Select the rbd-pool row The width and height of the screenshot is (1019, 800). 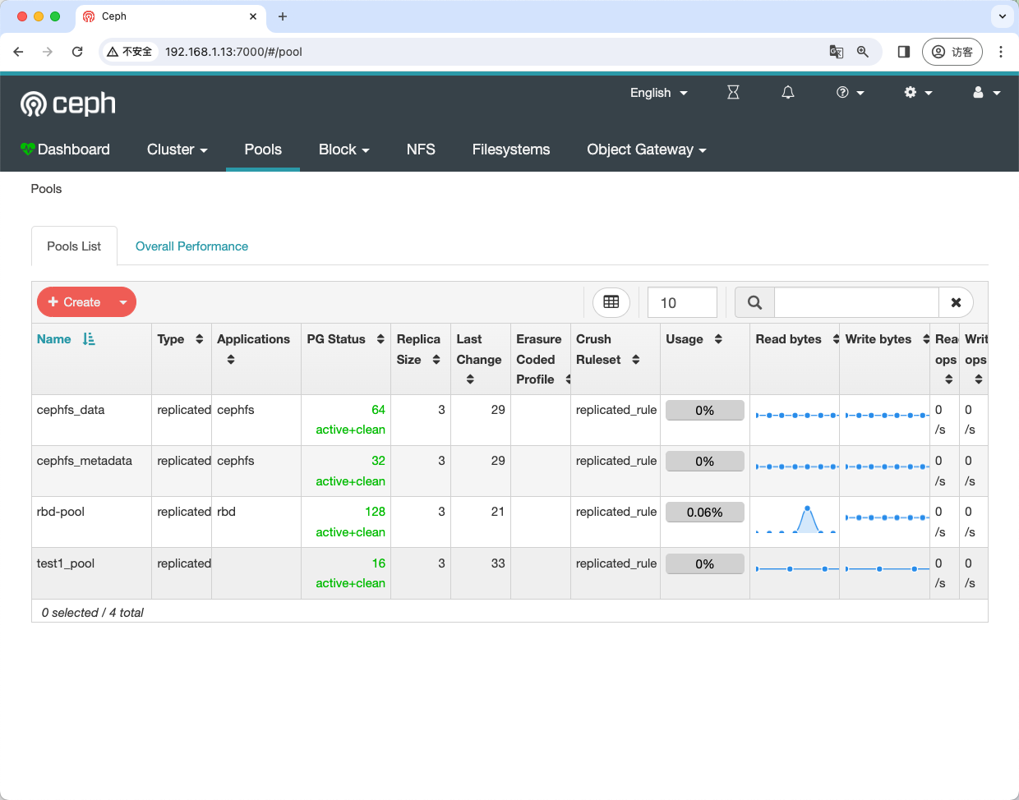click(509, 522)
